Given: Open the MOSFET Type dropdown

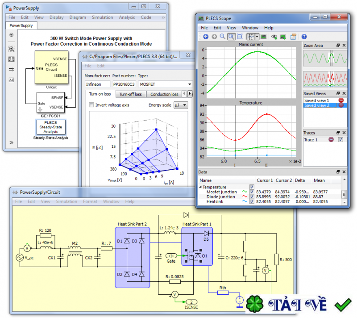Looking at the screenshot, I should point(165,84).
